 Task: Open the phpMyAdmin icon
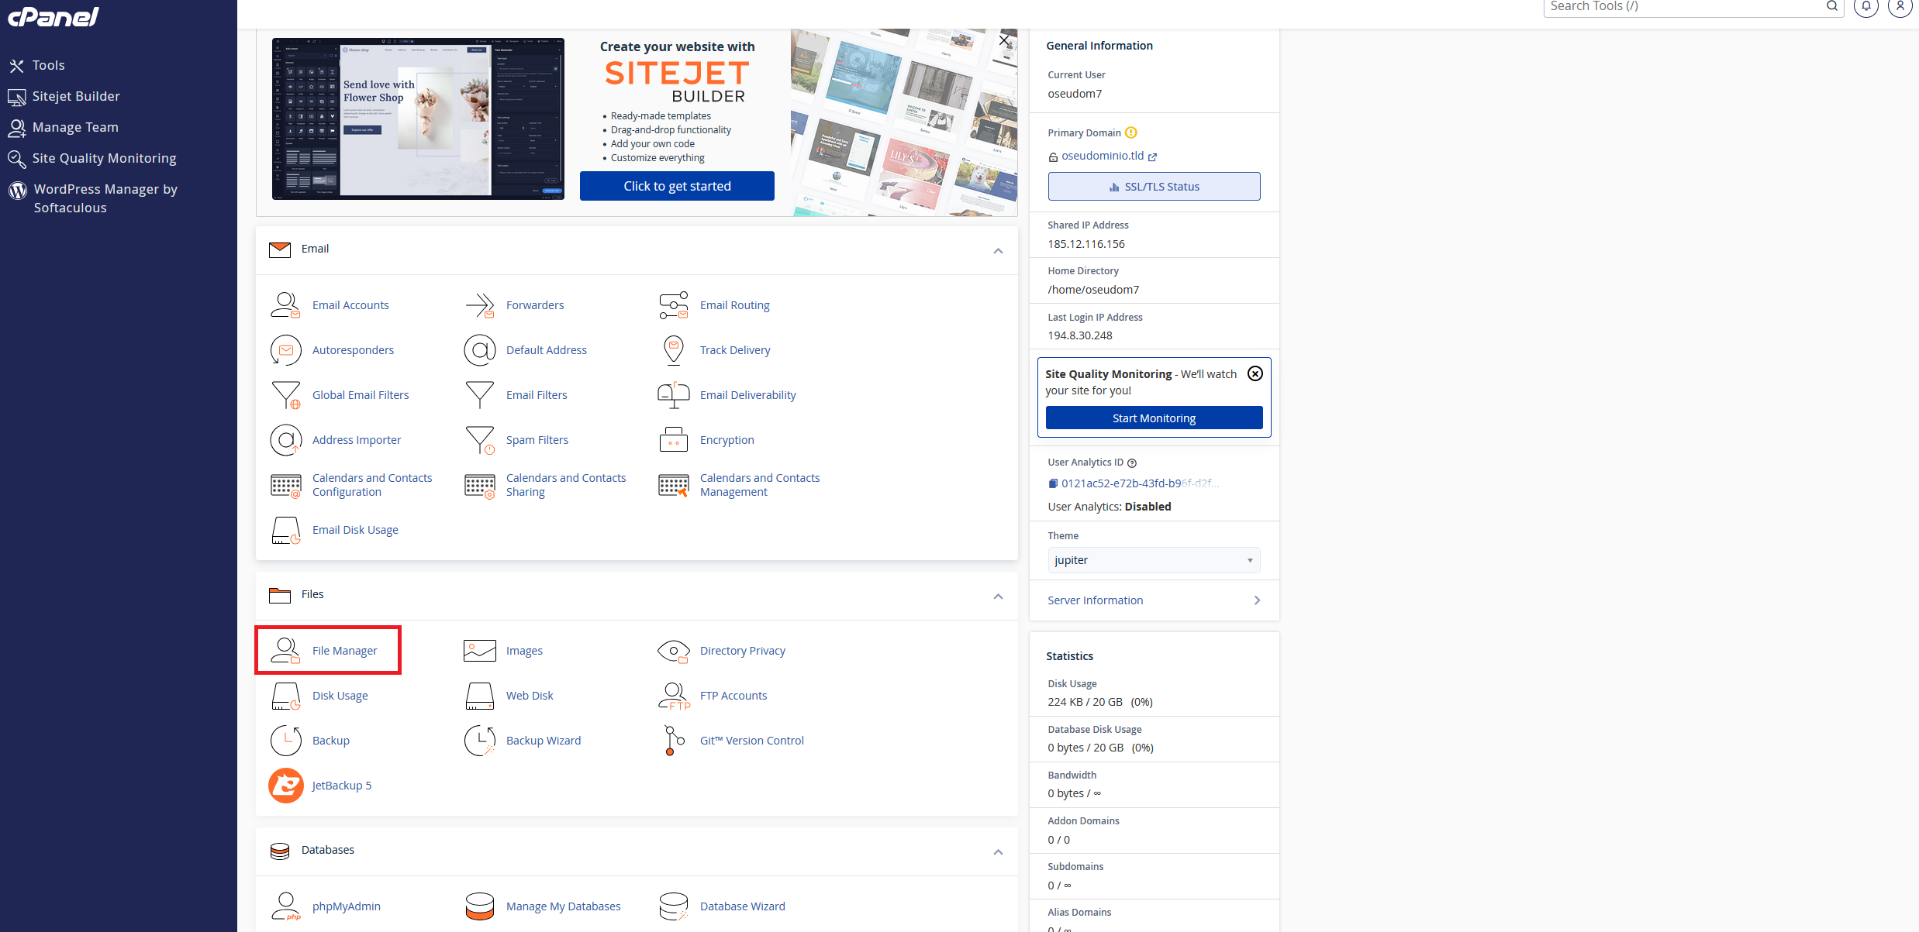(x=286, y=906)
